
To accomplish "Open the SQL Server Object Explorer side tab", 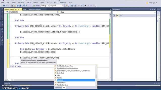I will click(2, 37).
